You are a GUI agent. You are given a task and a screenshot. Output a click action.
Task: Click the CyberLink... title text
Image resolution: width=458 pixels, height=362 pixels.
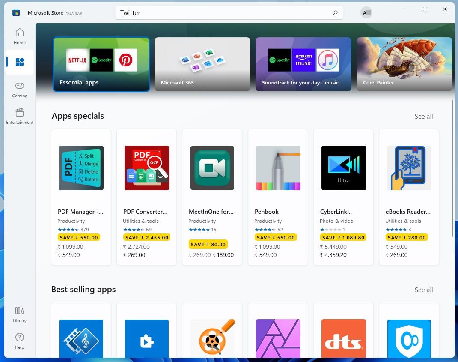point(336,212)
